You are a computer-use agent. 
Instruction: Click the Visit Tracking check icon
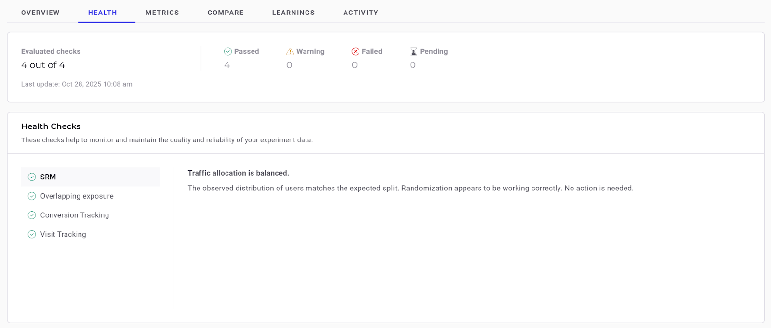pyautogui.click(x=32, y=234)
